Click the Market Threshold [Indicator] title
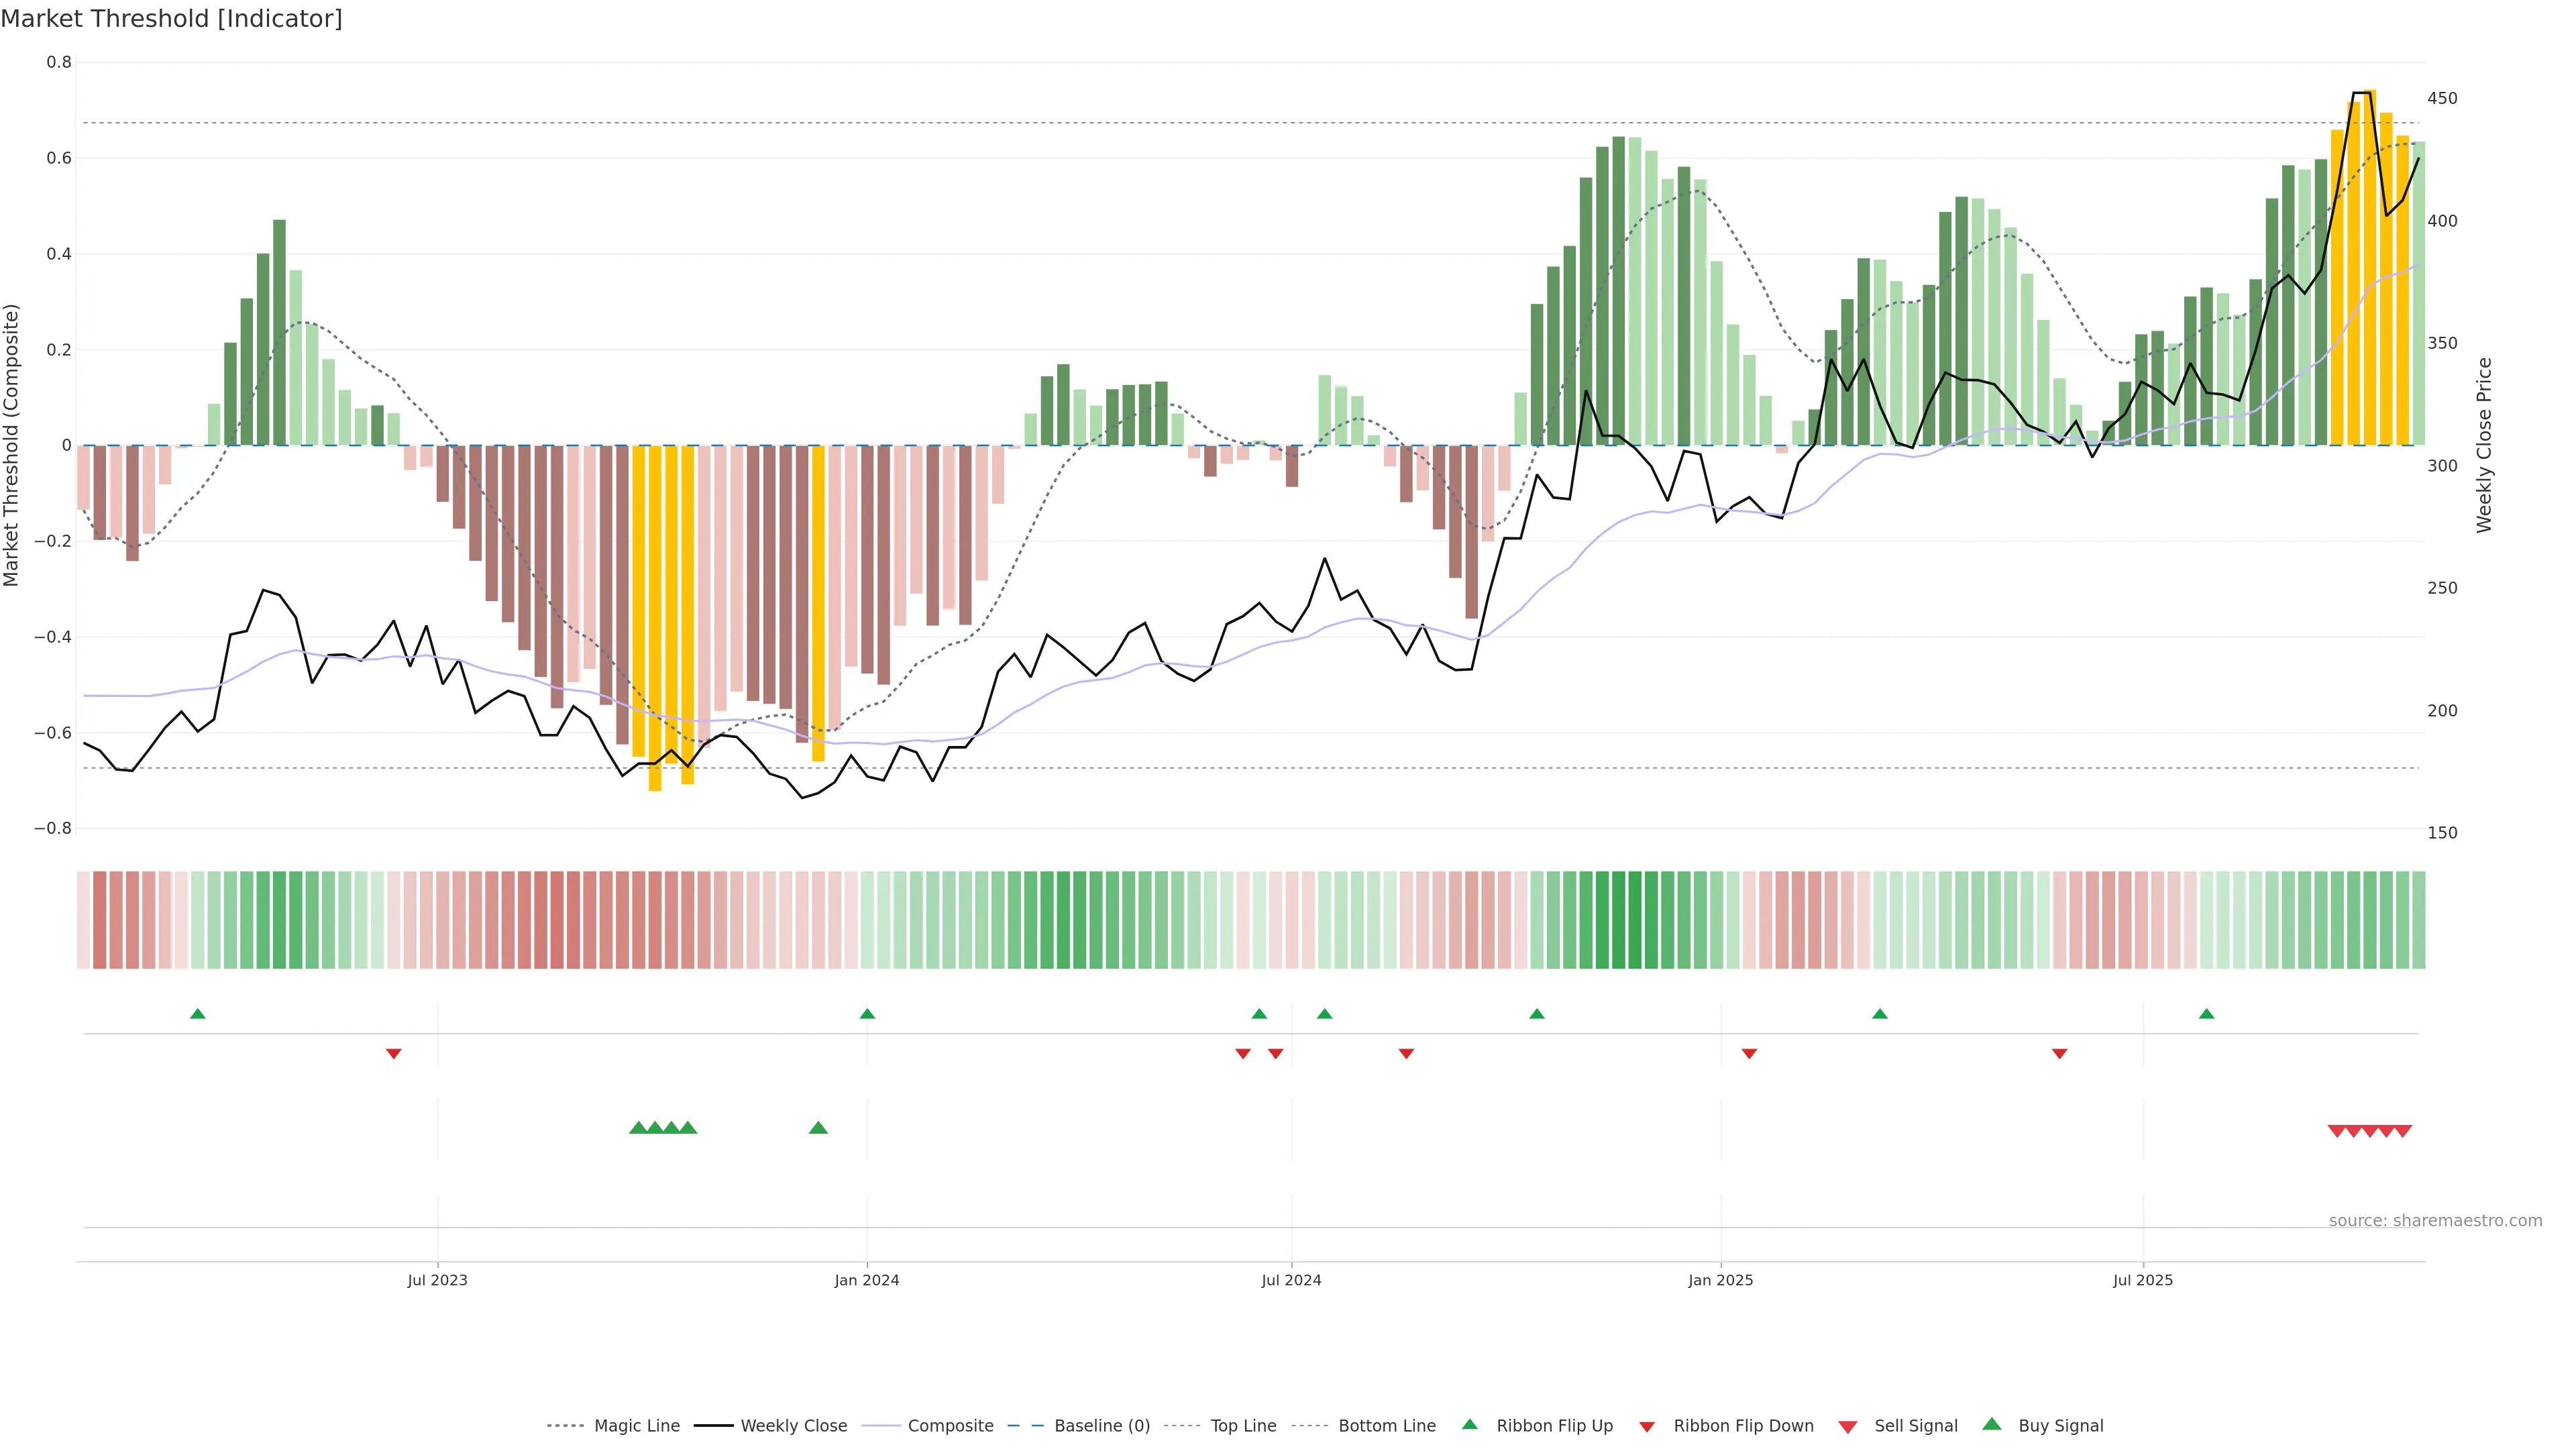Screen dimensions: 2576x1449 tap(171, 19)
